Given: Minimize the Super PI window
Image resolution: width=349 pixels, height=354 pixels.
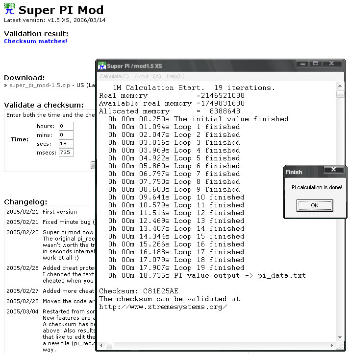Looking at the screenshot, I should [x=303, y=64].
